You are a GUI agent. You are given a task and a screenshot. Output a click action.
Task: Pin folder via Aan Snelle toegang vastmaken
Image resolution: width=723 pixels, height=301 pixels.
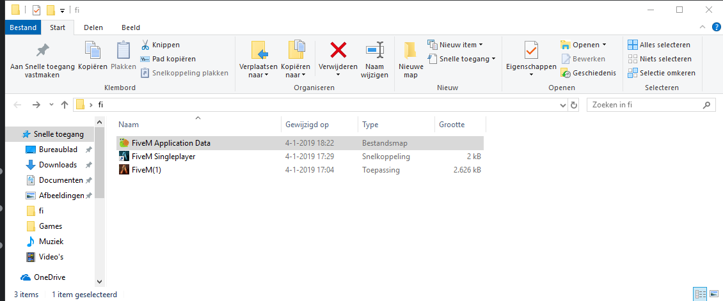[42, 60]
